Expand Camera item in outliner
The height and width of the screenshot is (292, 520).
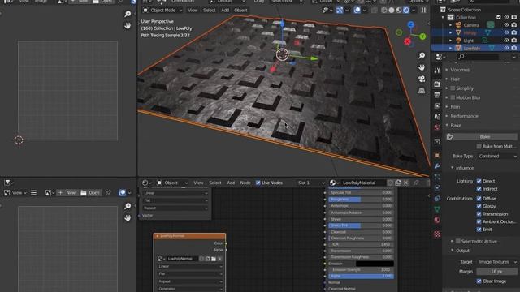tap(450, 25)
